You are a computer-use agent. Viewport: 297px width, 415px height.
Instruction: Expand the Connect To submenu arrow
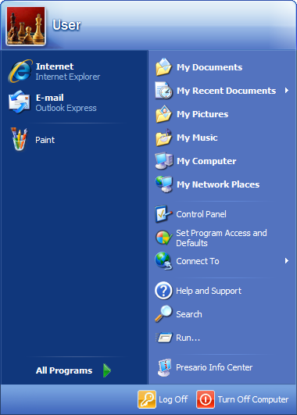(287, 261)
